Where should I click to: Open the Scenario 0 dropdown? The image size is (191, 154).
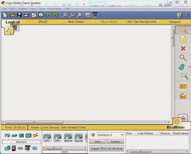110,135
